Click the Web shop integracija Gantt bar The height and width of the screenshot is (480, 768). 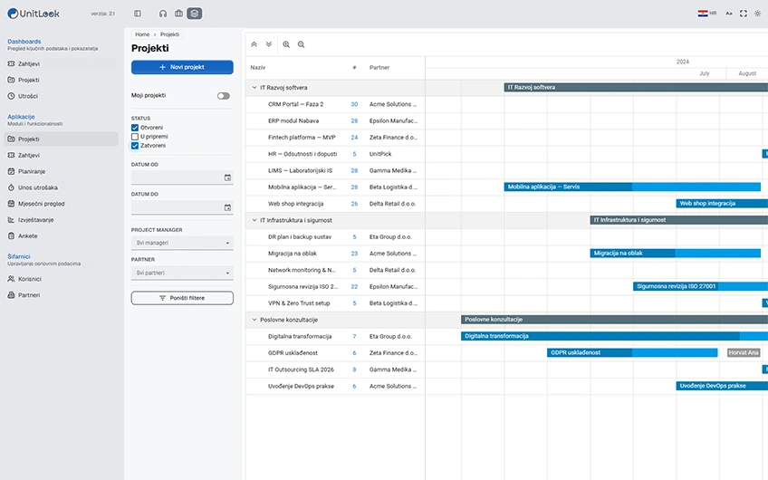coord(722,203)
